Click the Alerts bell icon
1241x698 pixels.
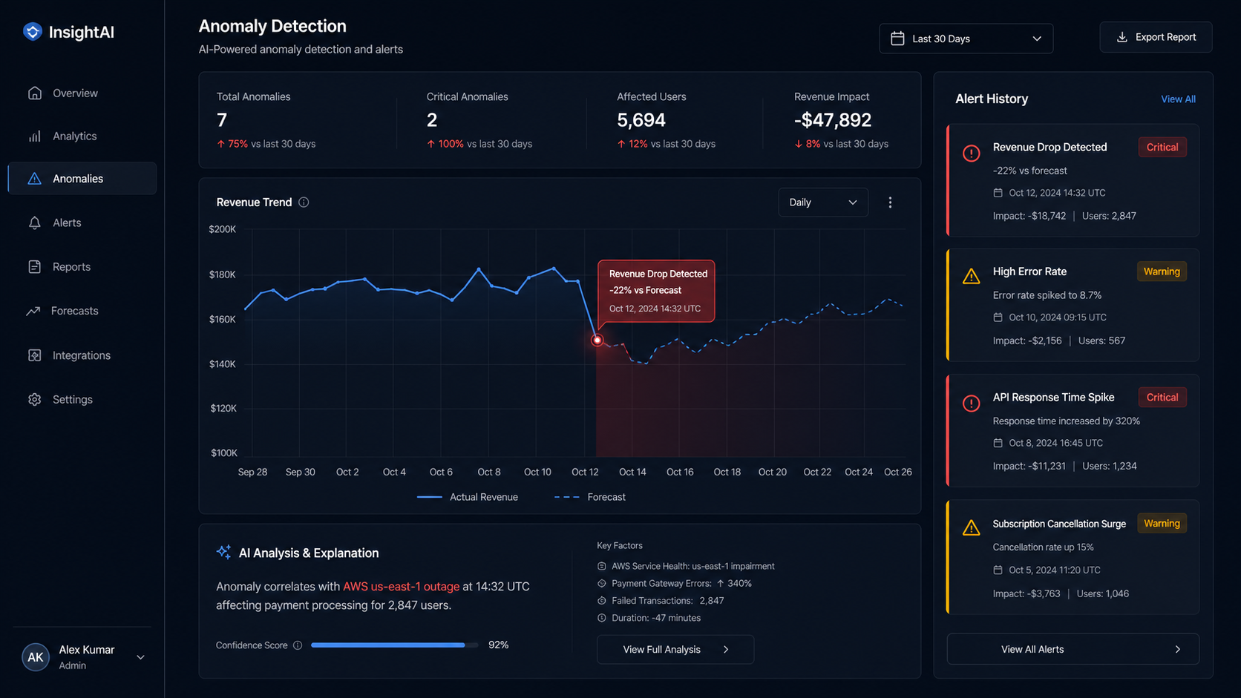point(35,223)
